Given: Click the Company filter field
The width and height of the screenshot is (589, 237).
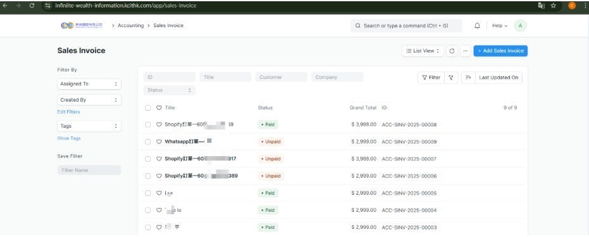Looking at the screenshot, I should [x=338, y=77].
